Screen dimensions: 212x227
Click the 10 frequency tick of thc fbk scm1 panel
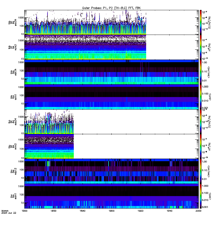click(23, 203)
